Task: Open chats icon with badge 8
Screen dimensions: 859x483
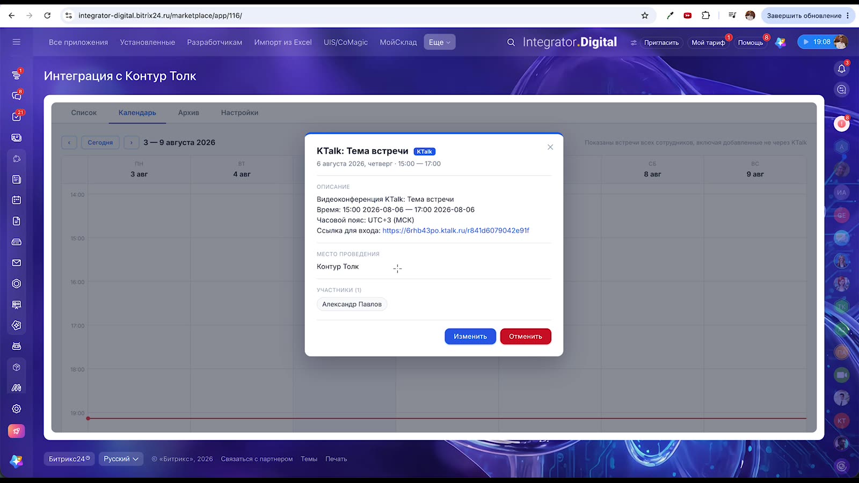Action: tap(17, 96)
